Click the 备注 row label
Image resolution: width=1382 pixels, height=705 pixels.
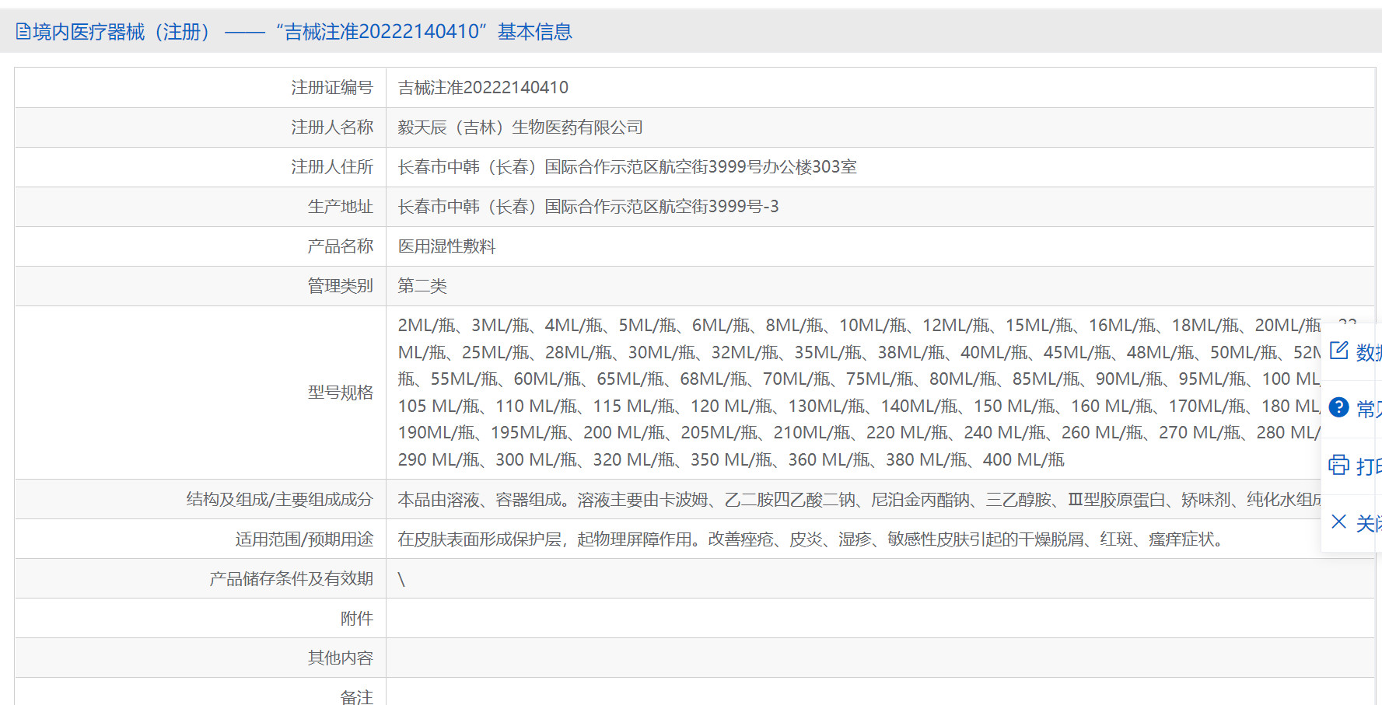coord(357,696)
